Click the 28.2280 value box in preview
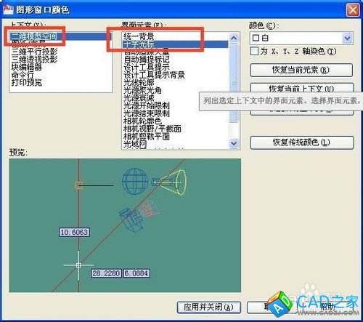Image resolution: width=363 pixels, height=322 pixels. pyautogui.click(x=106, y=273)
